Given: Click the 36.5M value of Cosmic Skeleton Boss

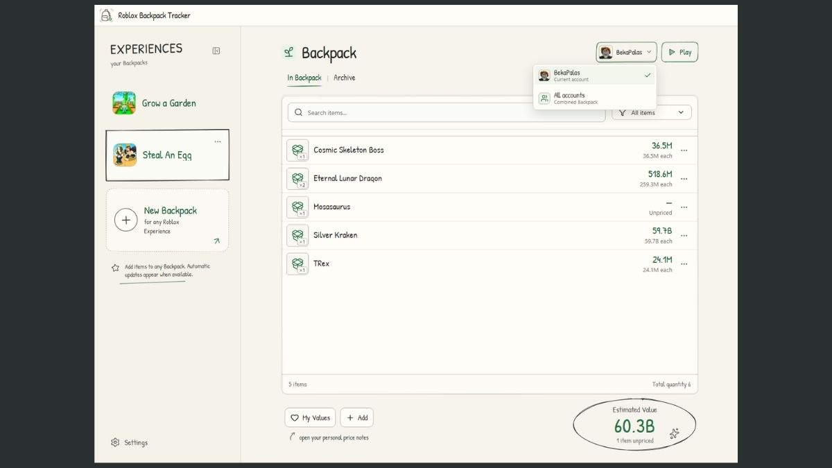Looking at the screenshot, I should pos(661,146).
